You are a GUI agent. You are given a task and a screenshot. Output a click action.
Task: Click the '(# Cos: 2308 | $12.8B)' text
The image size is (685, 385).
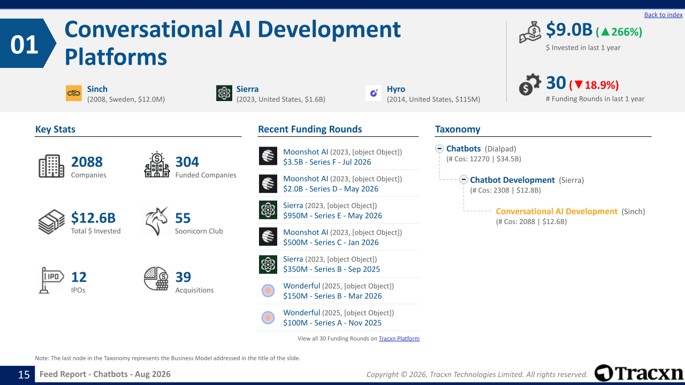[506, 190]
